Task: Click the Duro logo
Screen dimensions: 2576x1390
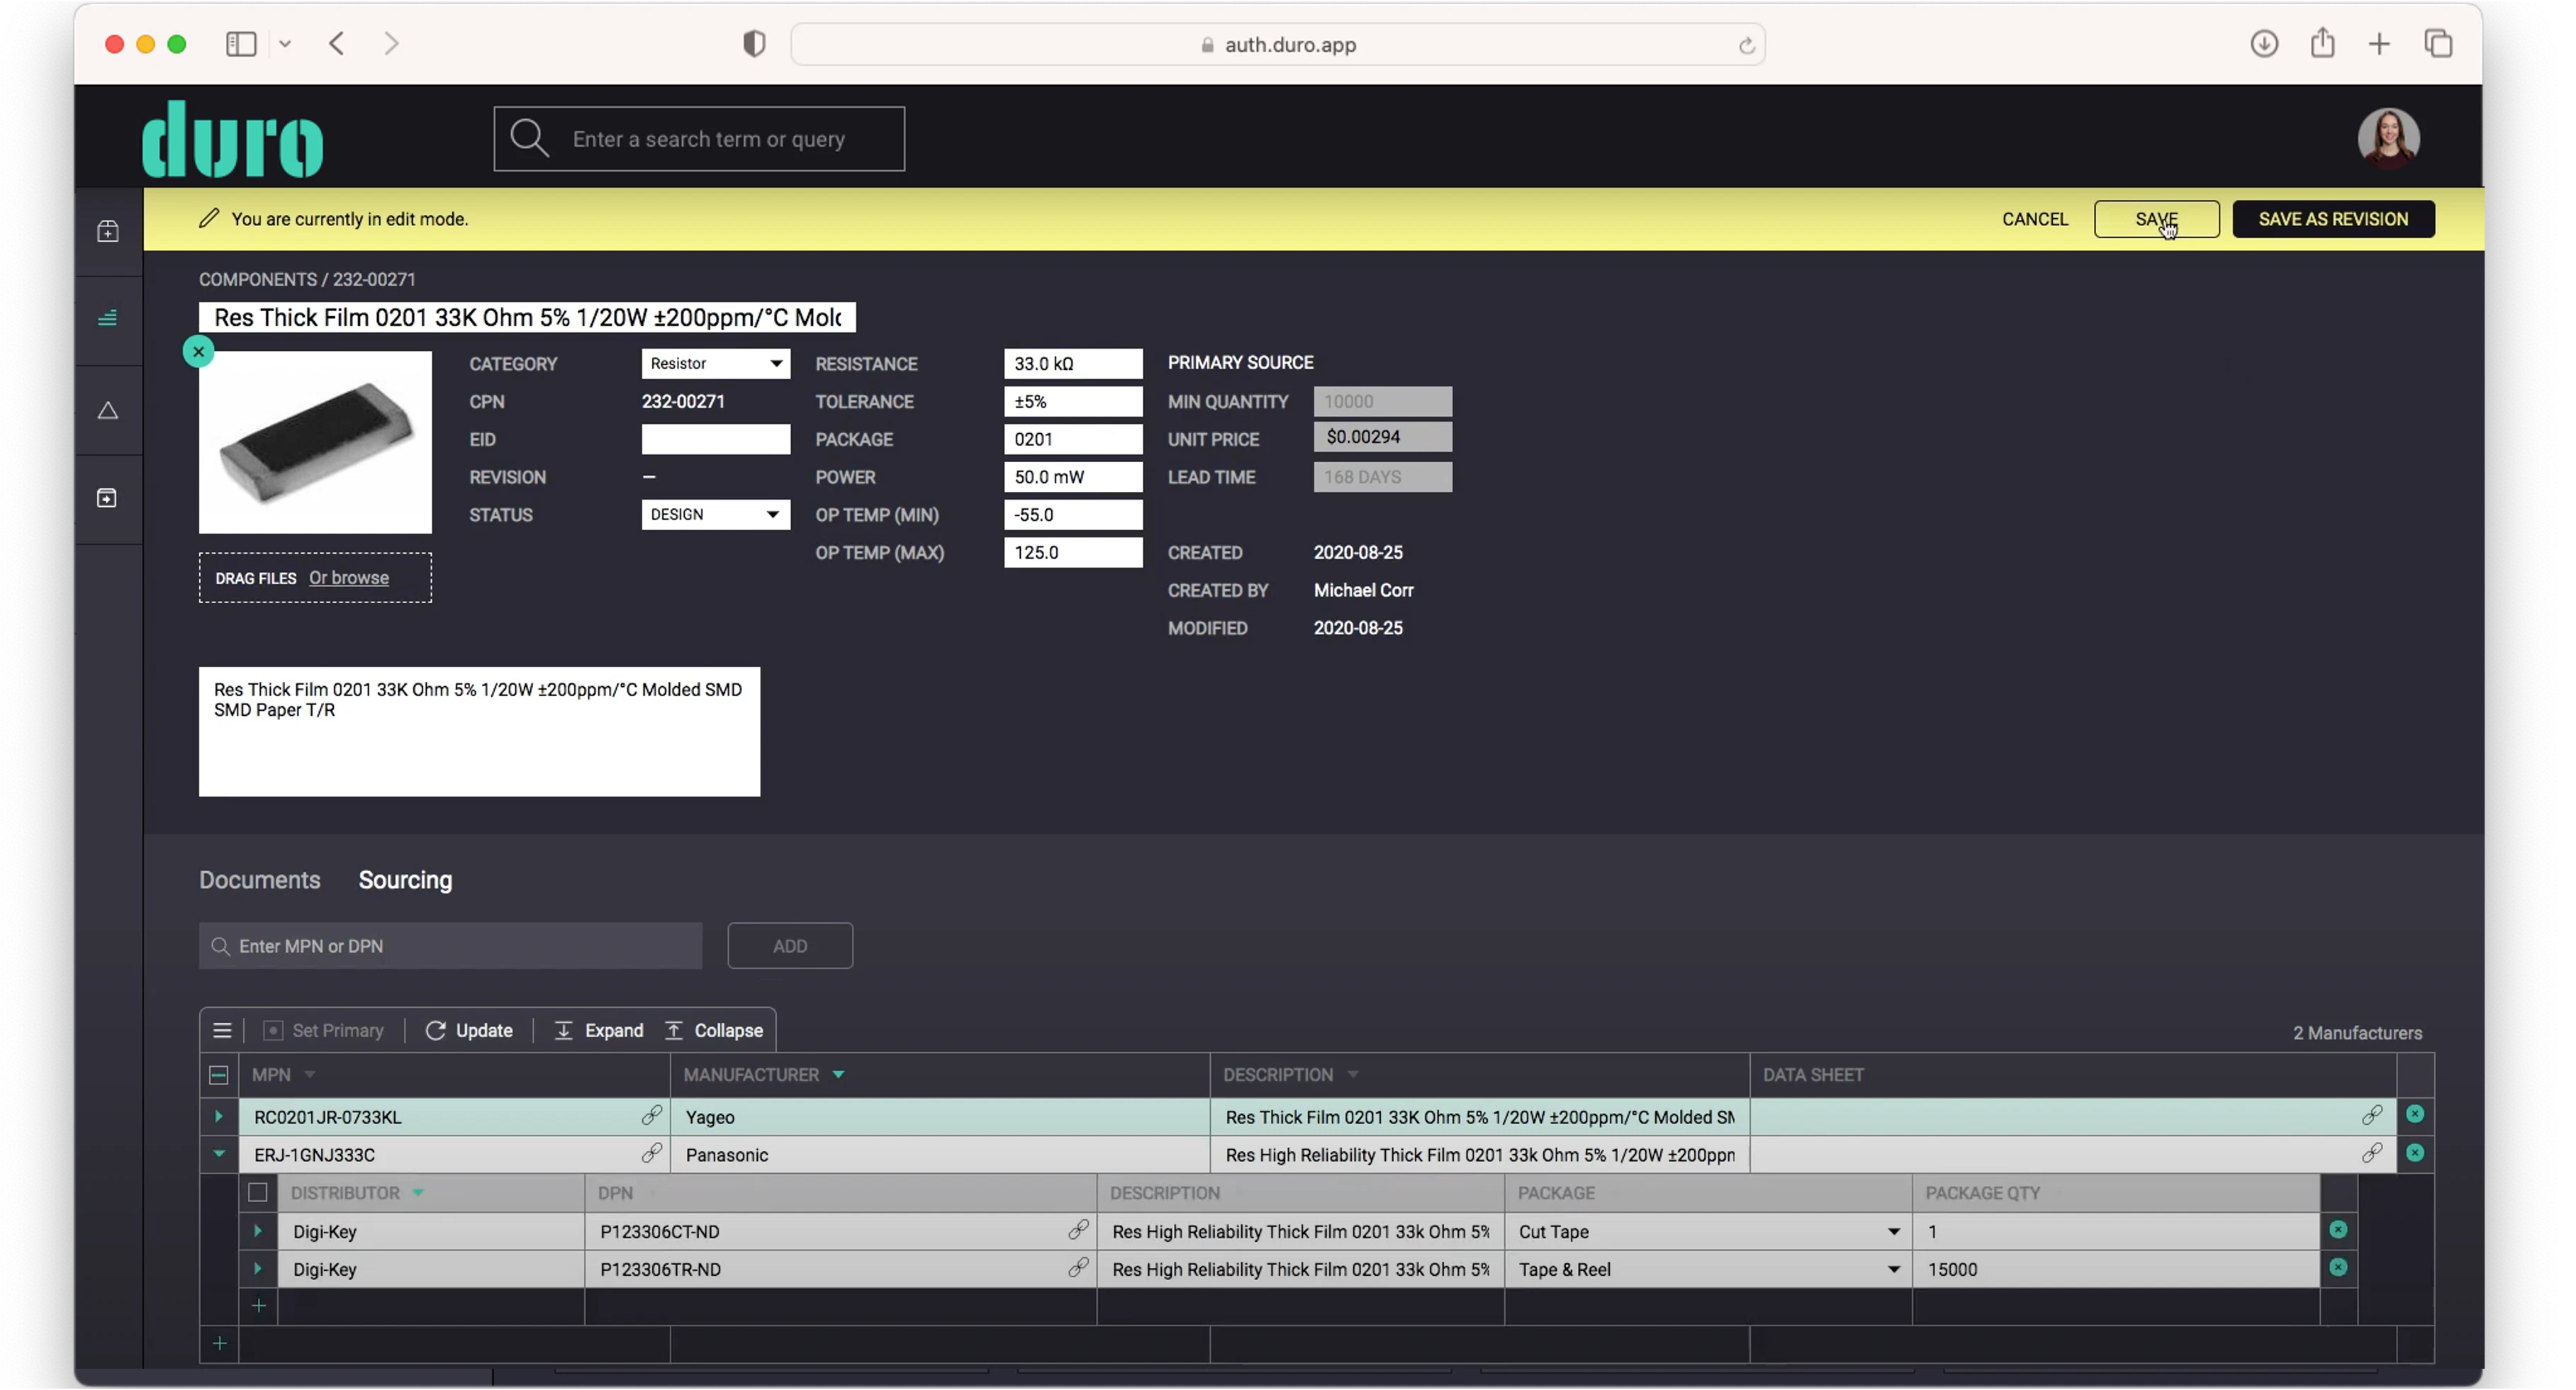Action: [232, 137]
